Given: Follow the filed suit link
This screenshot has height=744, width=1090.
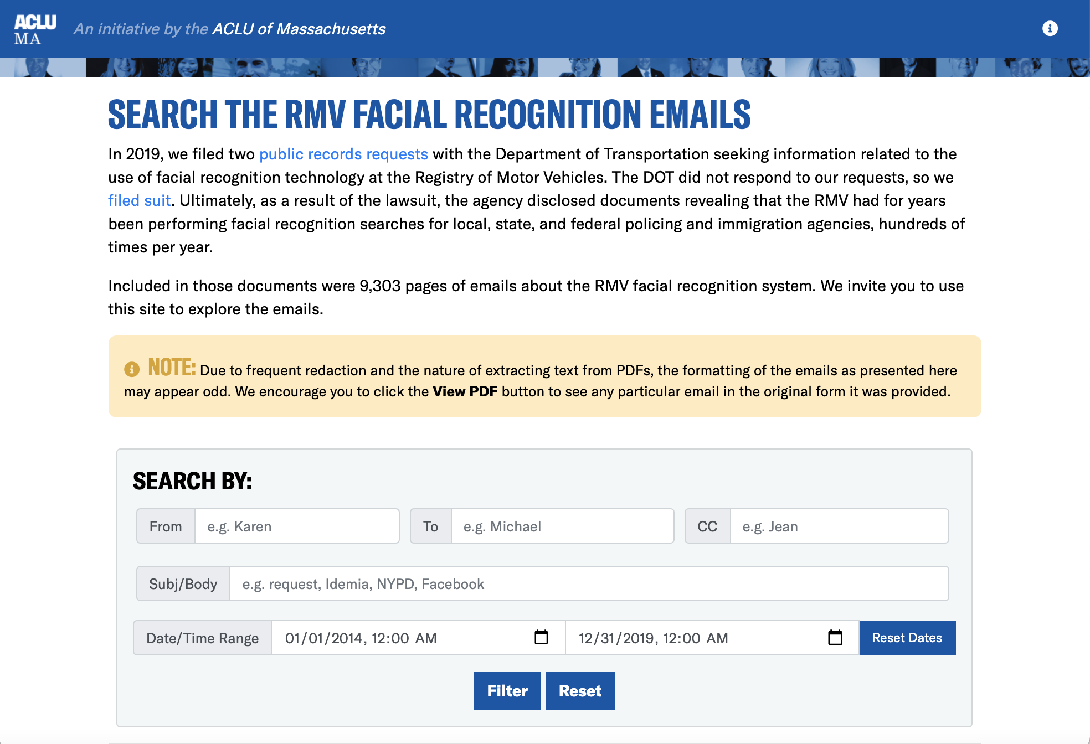Looking at the screenshot, I should (139, 200).
